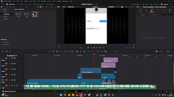This screenshot has height=97, width=174.
Task: Switch media pool to list view
Action: 43,7
